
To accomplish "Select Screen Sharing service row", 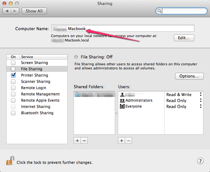I will 37,63.
